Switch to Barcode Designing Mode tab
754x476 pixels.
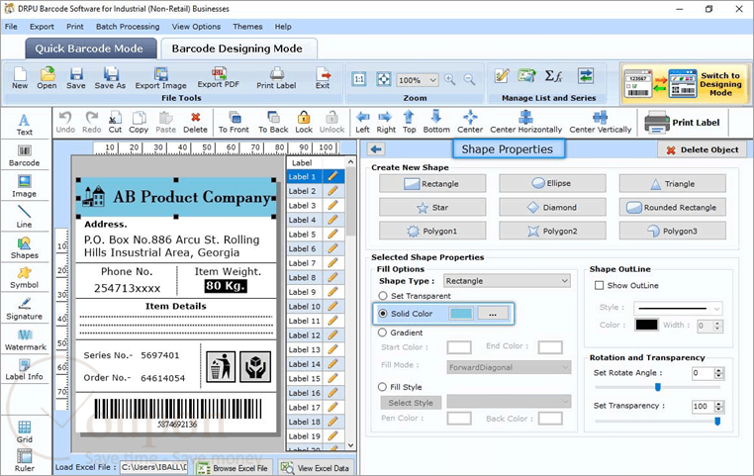238,48
